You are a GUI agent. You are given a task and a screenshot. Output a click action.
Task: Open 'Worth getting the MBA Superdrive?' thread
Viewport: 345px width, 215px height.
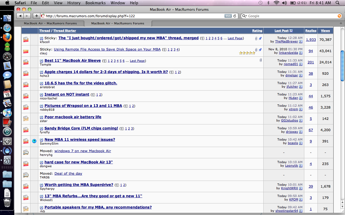point(79,185)
